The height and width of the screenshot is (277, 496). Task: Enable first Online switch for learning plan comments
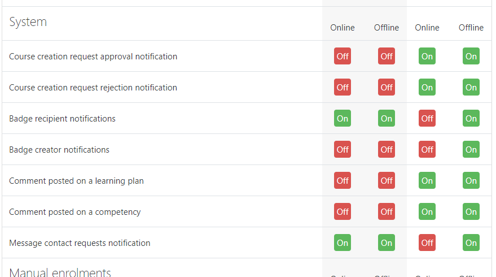point(343,180)
